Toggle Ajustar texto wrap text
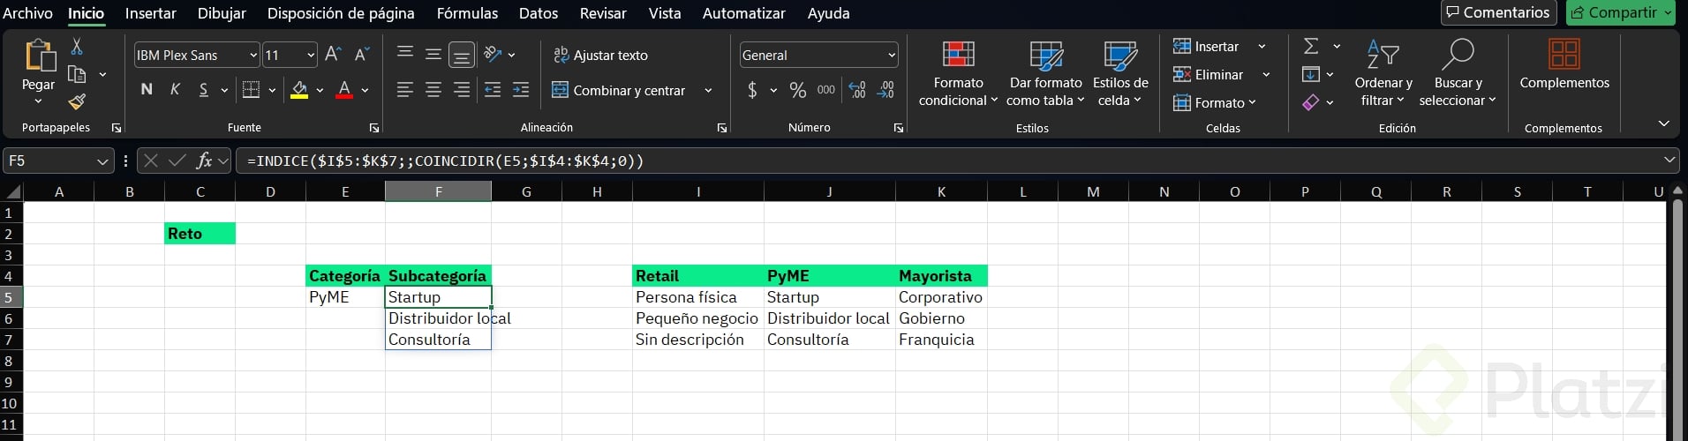The height and width of the screenshot is (441, 1688). (600, 55)
